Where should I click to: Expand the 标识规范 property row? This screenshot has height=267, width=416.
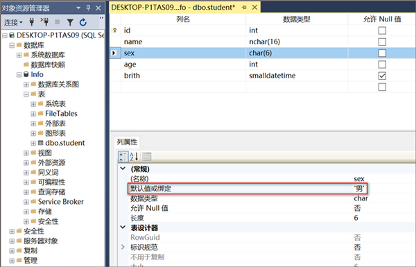[123, 247]
